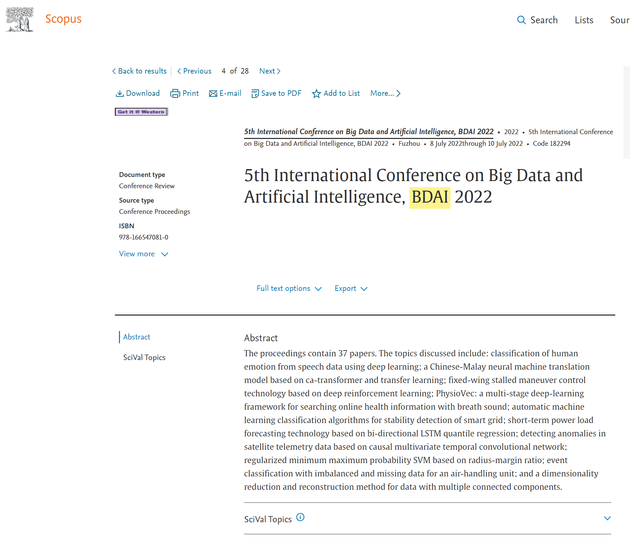Image resolution: width=630 pixels, height=537 pixels.
Task: Click the Elsevier tree logo
Action: 20,20
